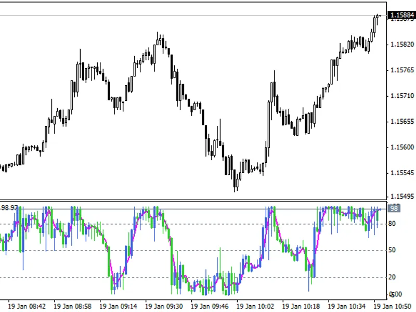This screenshot has width=416, height=312.
Task: Click the 19 Jan 10:02 time label
Action: (255, 306)
